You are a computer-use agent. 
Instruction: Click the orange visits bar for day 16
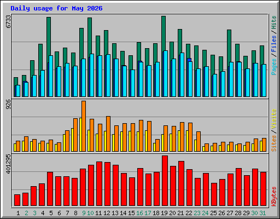coord(141,136)
